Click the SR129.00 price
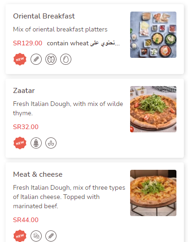188x242 pixels. tap(27, 43)
